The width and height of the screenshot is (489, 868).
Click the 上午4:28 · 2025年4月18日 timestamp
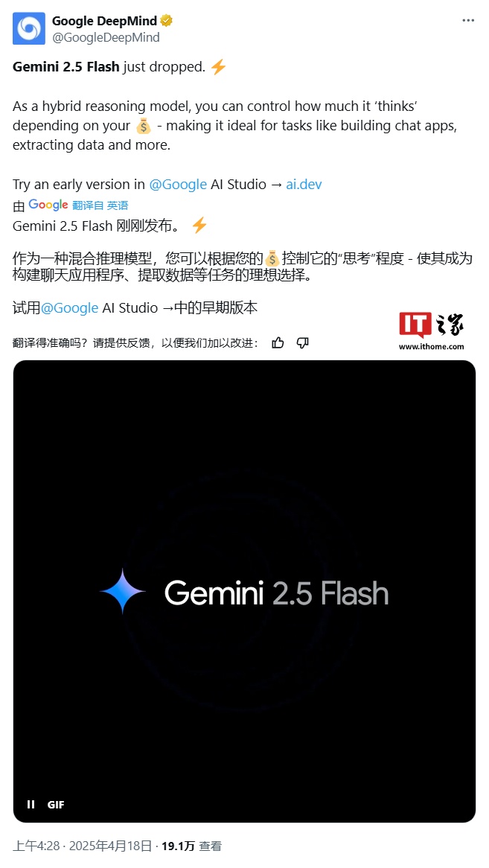82,846
